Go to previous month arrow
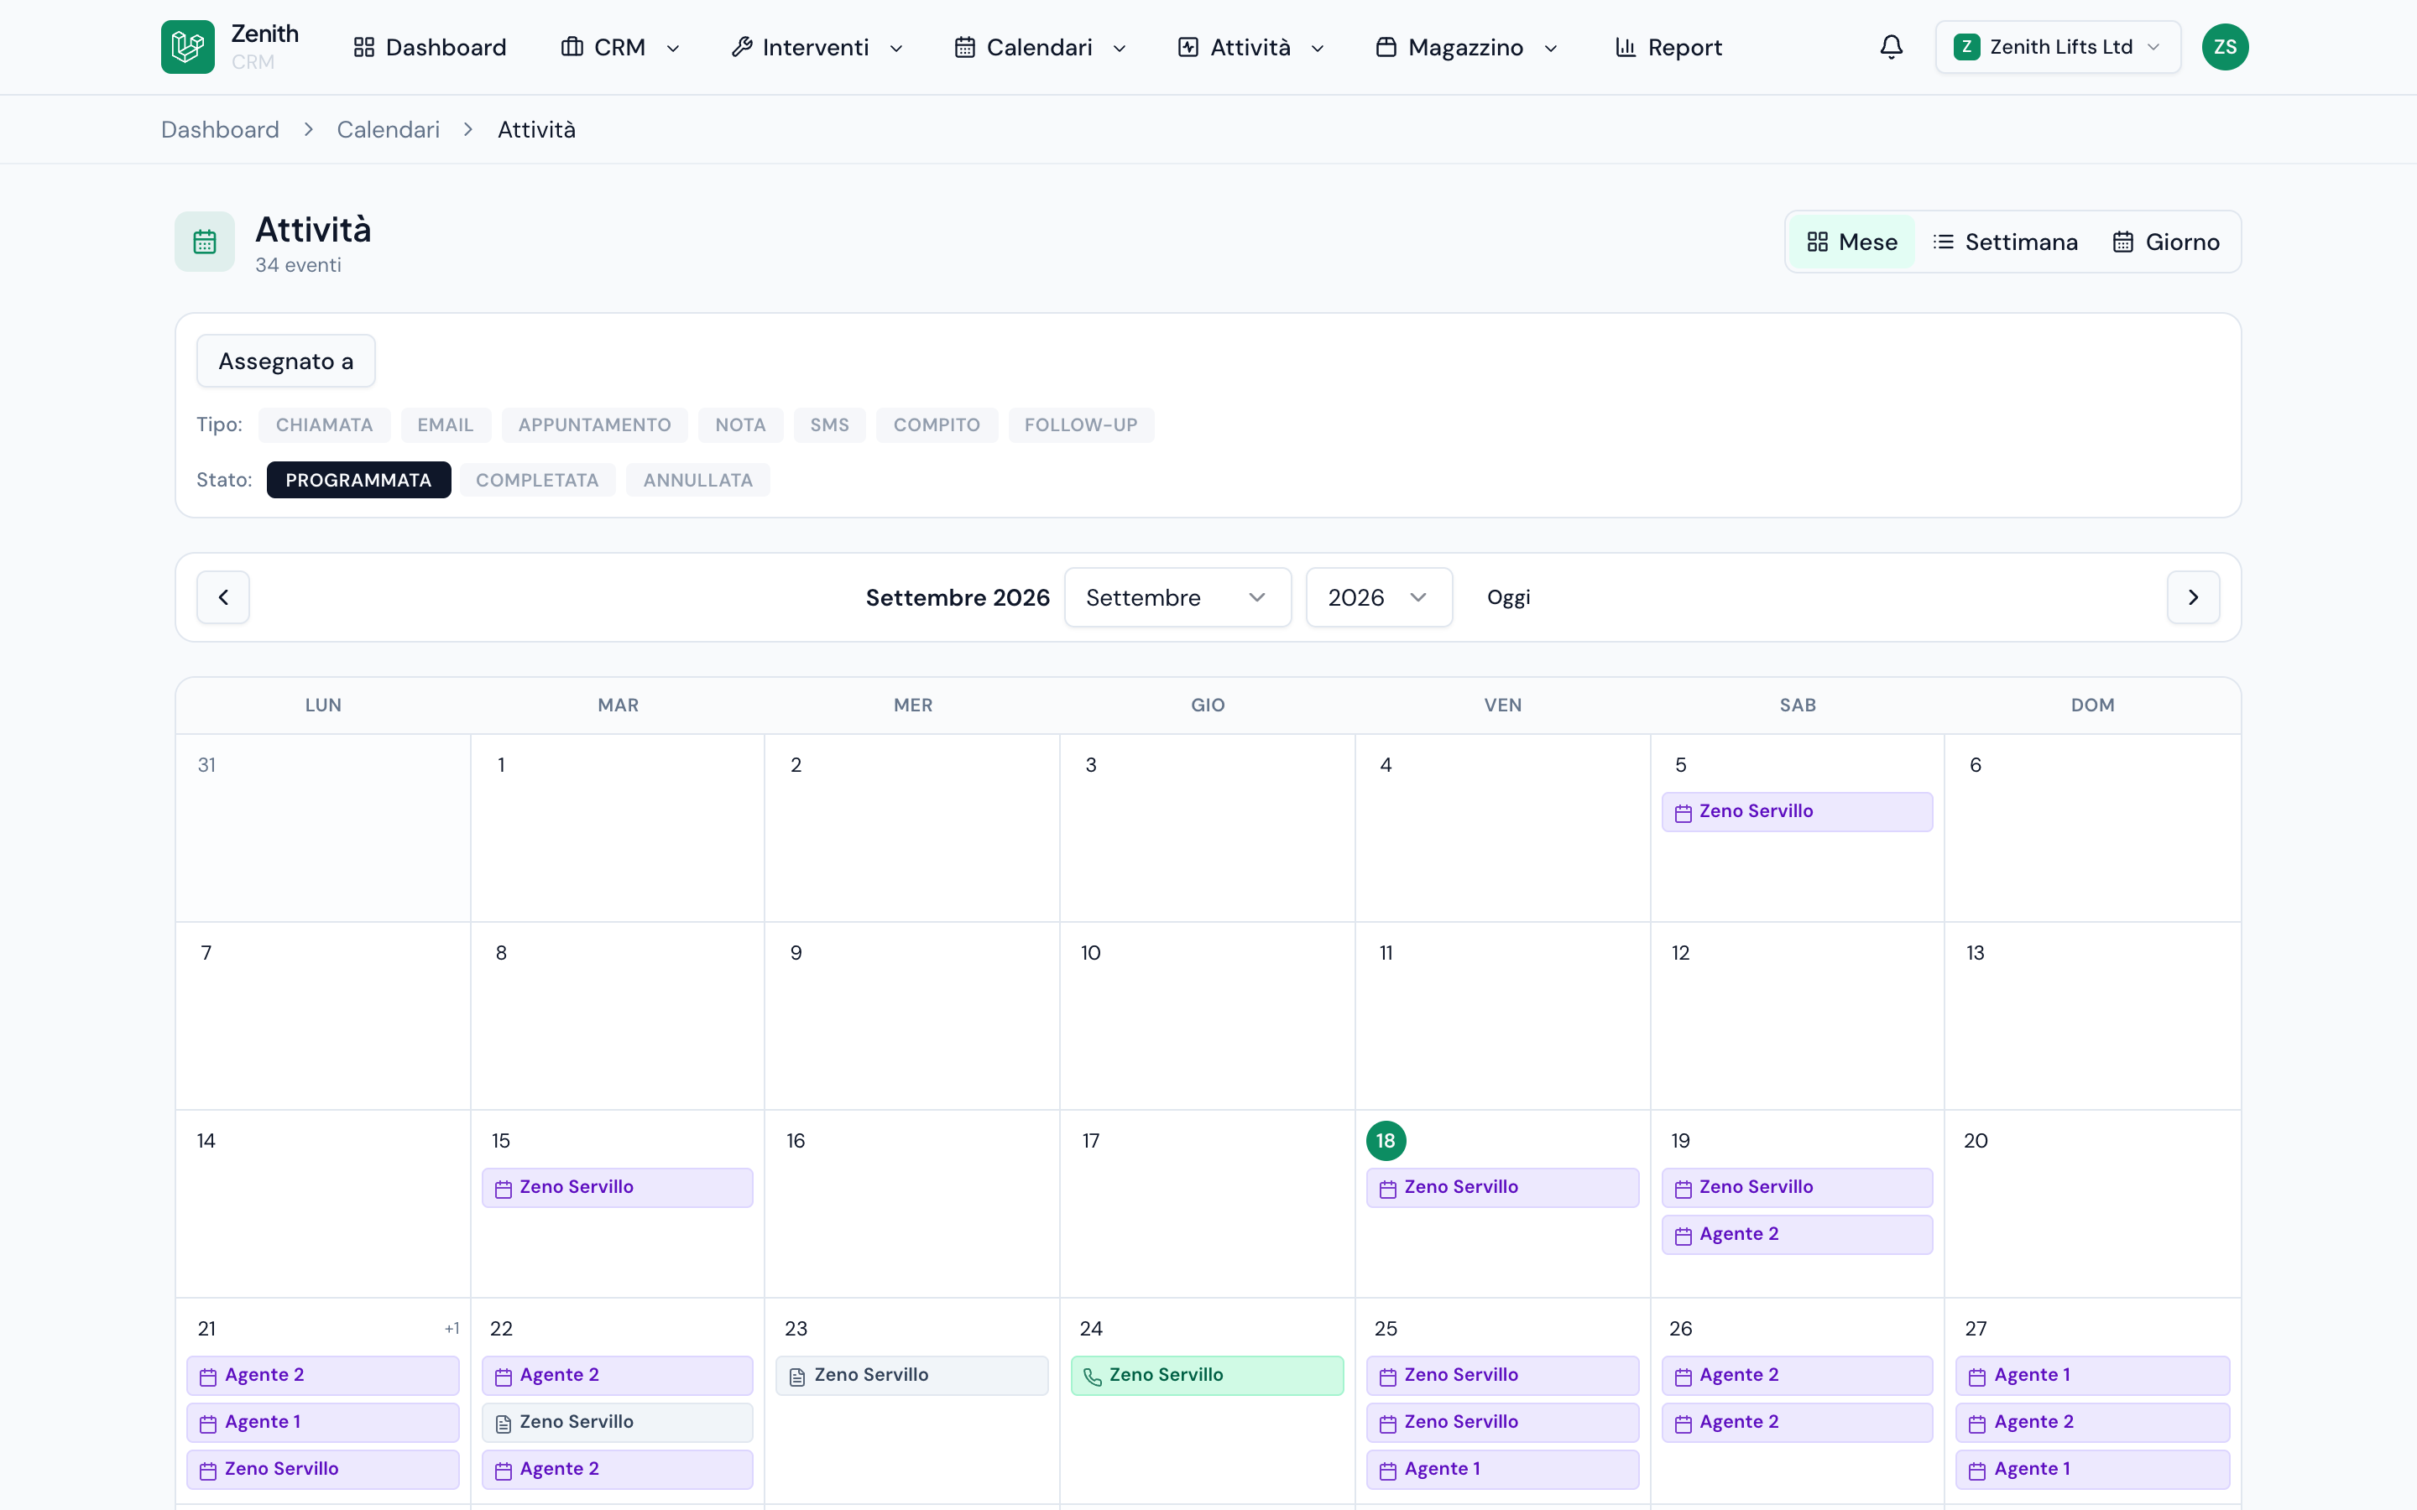The image size is (2417, 1510). pyautogui.click(x=222, y=597)
